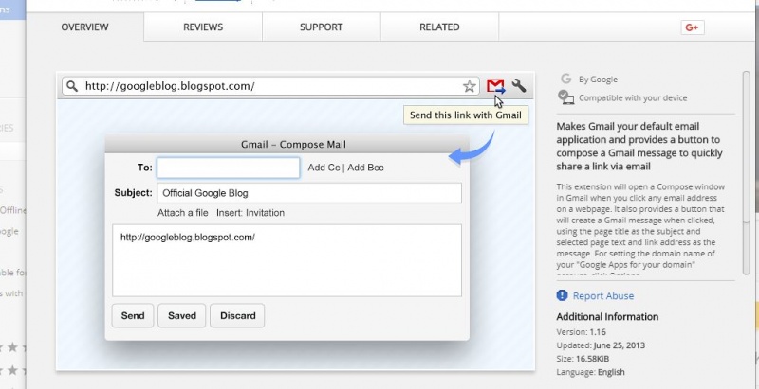Switch to the Related tab
This screenshot has height=389, width=759.
coord(439,27)
